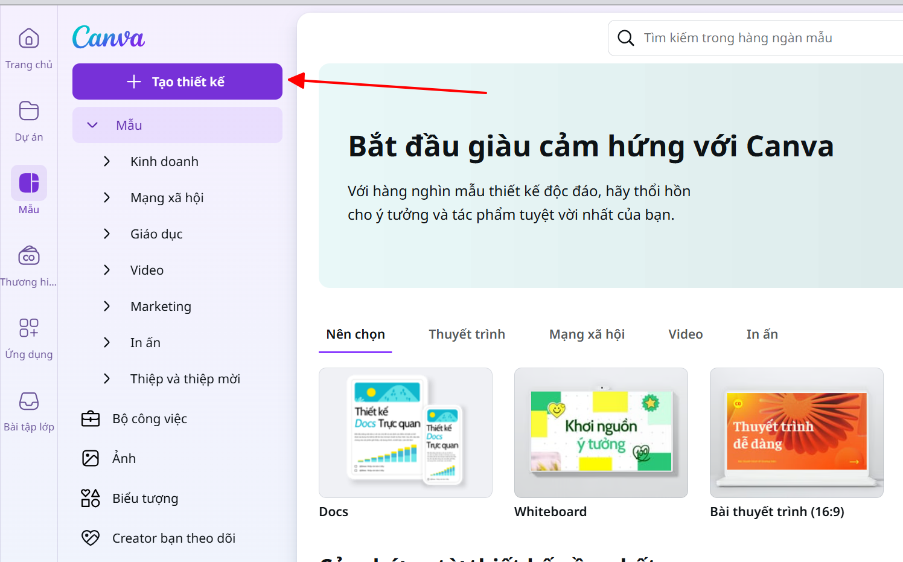
Task: Switch to the Thuyết trình tab
Action: click(467, 334)
